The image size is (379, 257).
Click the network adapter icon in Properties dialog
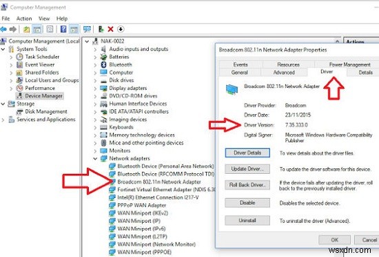point(232,89)
